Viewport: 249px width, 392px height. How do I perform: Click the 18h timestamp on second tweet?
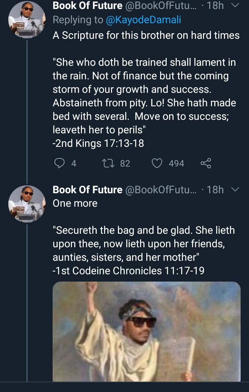(x=215, y=190)
